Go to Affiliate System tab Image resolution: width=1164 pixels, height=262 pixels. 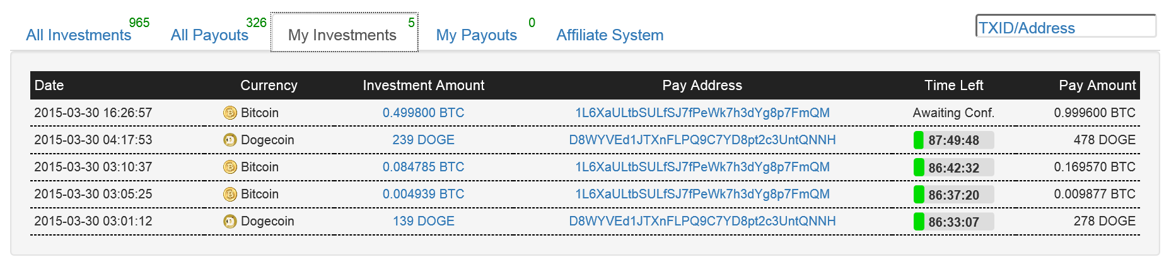(610, 35)
